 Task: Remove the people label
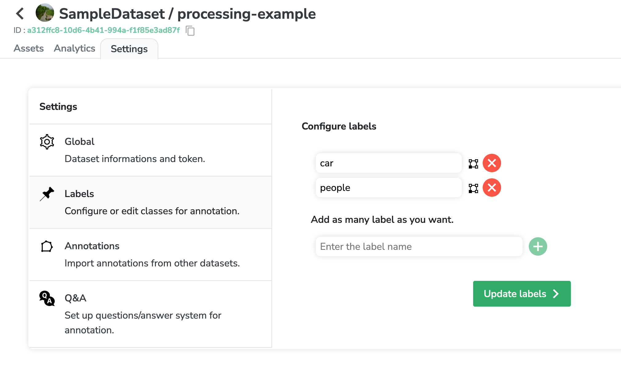point(492,188)
